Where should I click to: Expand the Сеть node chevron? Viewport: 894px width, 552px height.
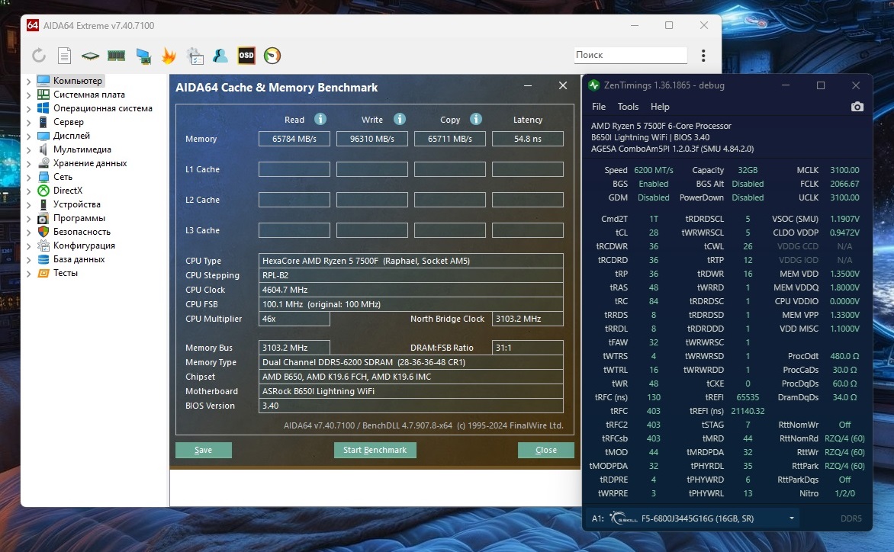tap(28, 177)
